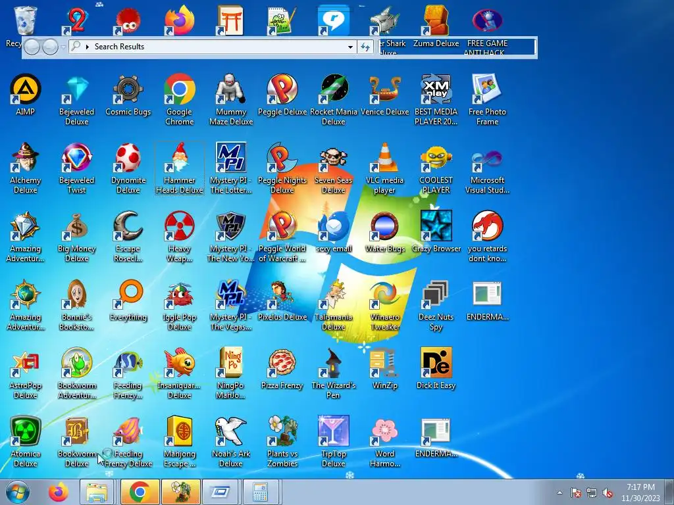Open Pizza Frenzy icon
Image resolution: width=674 pixels, height=505 pixels.
point(282,370)
